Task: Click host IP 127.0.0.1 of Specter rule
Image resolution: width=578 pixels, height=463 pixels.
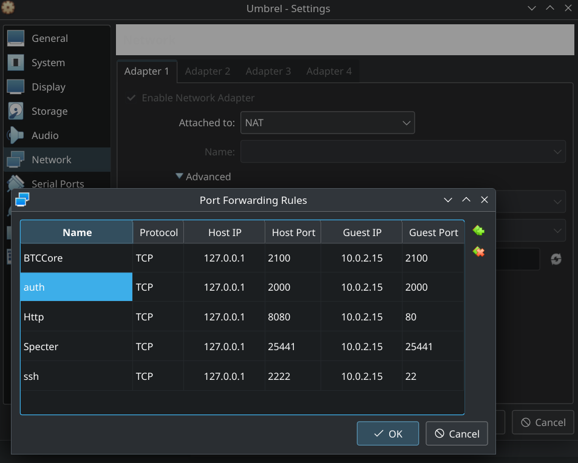Action: point(225,346)
